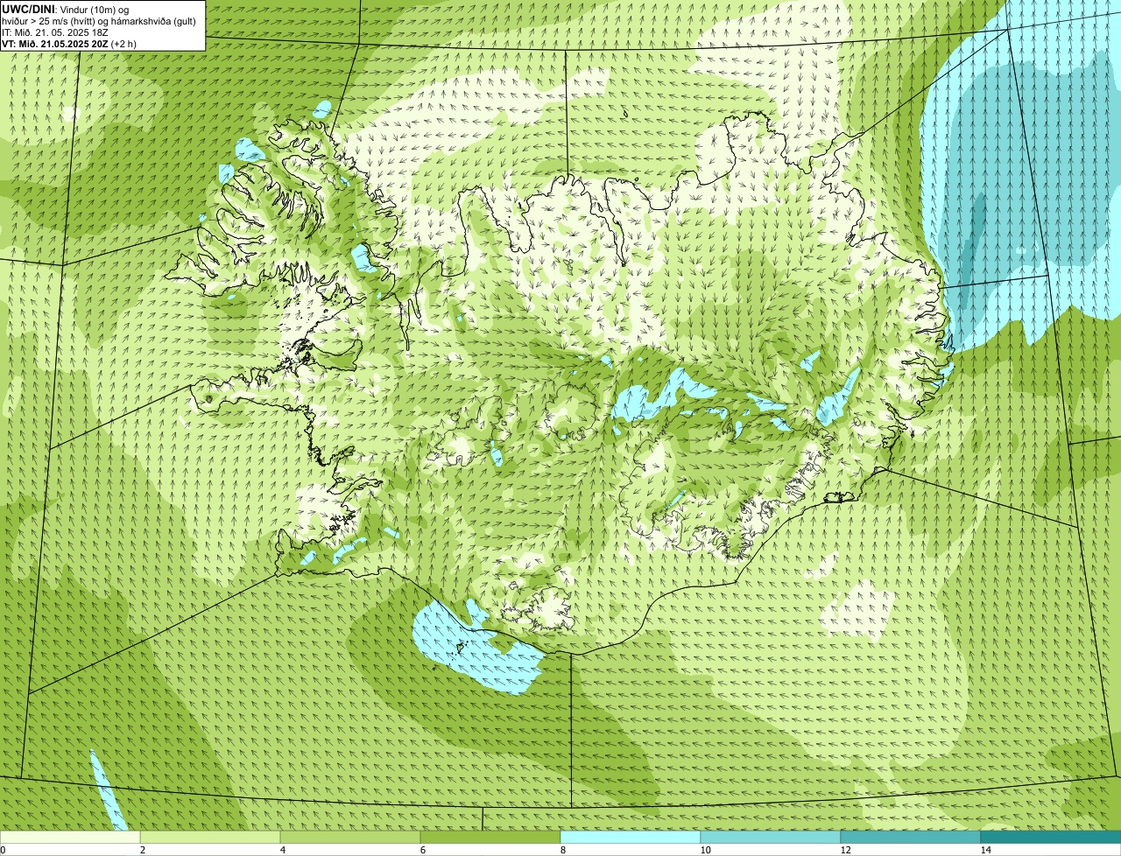The image size is (1121, 856).
Task: Select the above 14 m/s dark teal segment
Action: [1051, 837]
